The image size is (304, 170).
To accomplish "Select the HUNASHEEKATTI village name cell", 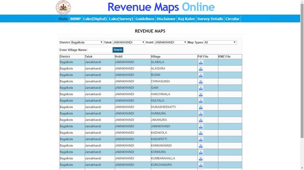I will click(174, 107).
